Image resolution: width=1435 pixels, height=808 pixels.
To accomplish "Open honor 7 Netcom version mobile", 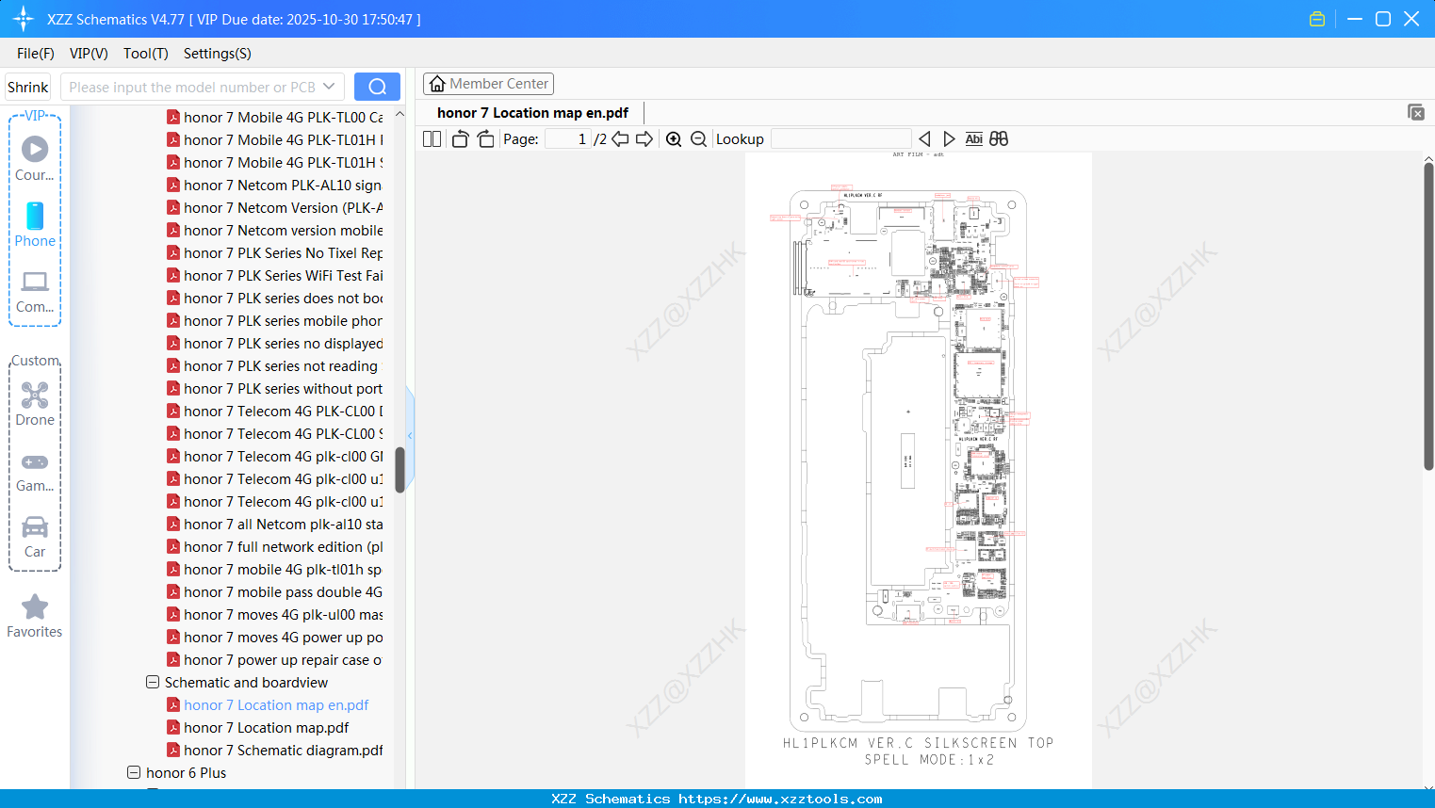I will 283,230.
